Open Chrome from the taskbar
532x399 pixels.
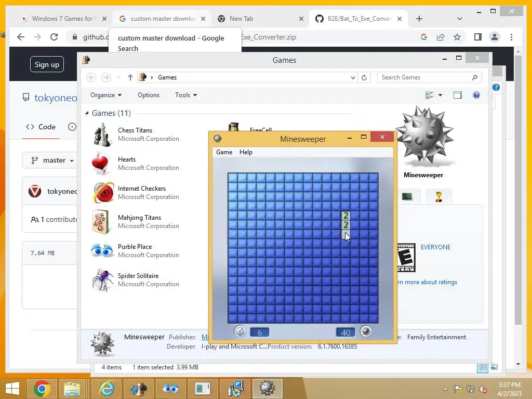(42, 389)
